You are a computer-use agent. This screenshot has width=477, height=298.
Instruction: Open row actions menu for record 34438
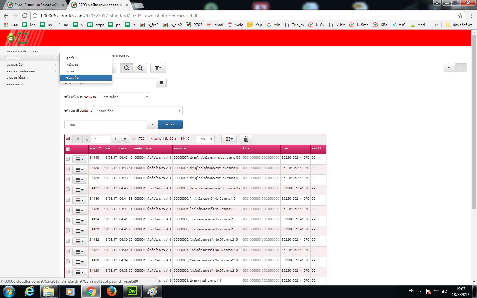(x=79, y=180)
